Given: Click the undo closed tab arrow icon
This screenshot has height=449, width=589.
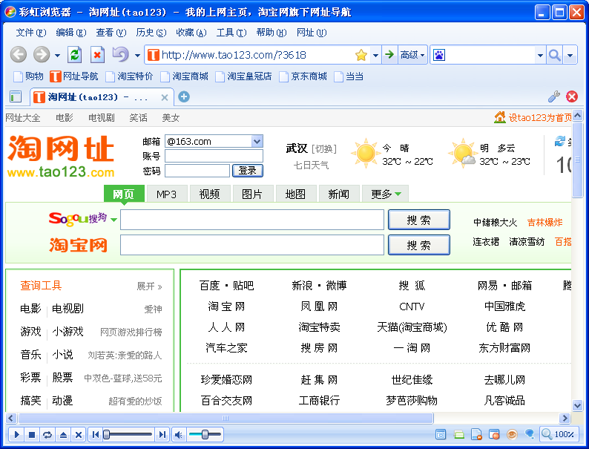Looking at the screenshot, I should tap(121, 55).
